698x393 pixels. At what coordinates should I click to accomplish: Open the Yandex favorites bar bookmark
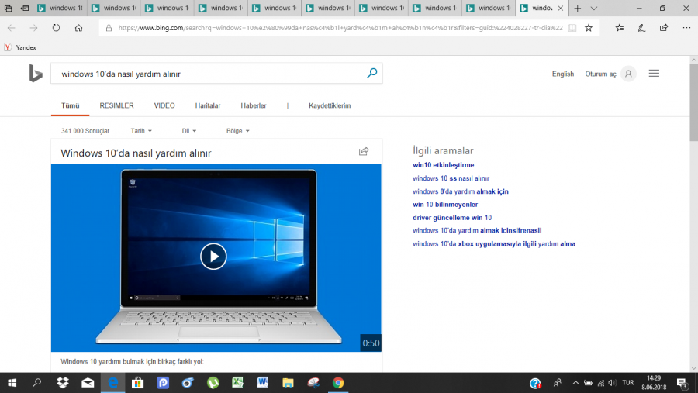point(20,47)
